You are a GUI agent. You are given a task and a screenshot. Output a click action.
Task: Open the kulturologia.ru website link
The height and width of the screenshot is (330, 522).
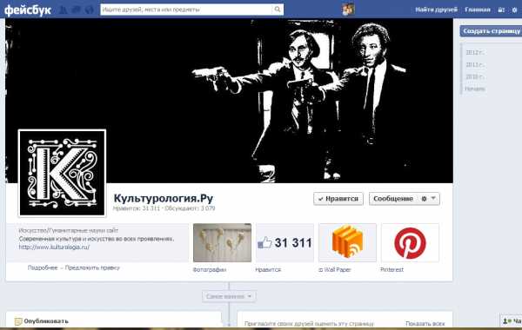[x=54, y=247]
